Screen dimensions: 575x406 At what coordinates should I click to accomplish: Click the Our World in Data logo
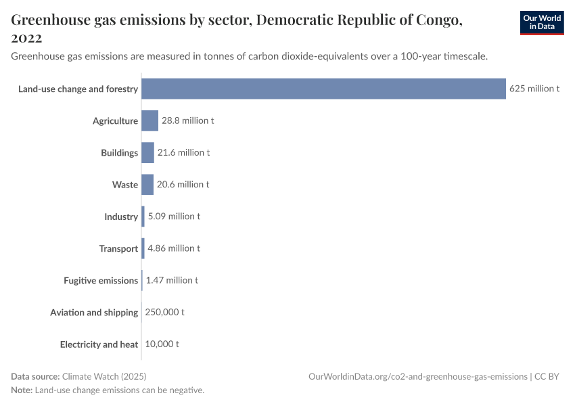[x=541, y=22]
